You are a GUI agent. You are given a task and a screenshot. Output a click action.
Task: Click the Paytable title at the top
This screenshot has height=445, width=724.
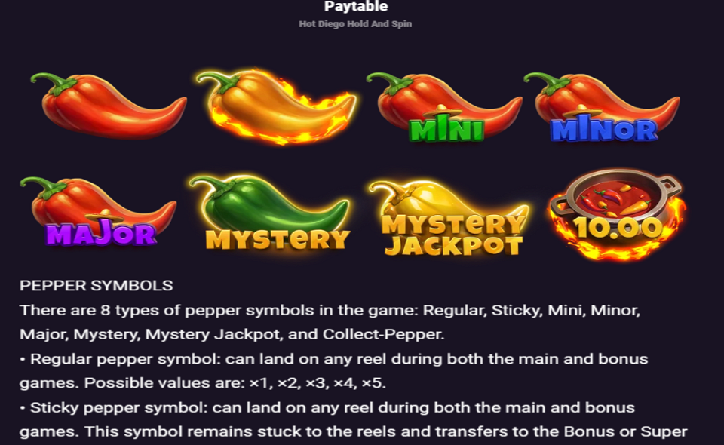click(356, 6)
